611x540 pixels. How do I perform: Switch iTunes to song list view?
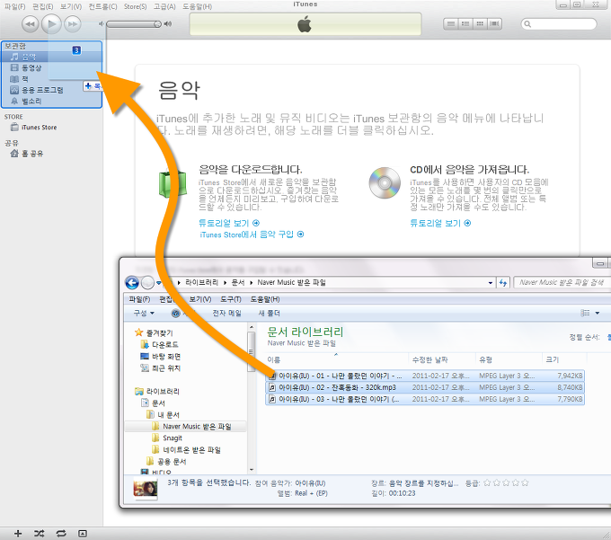pos(451,24)
